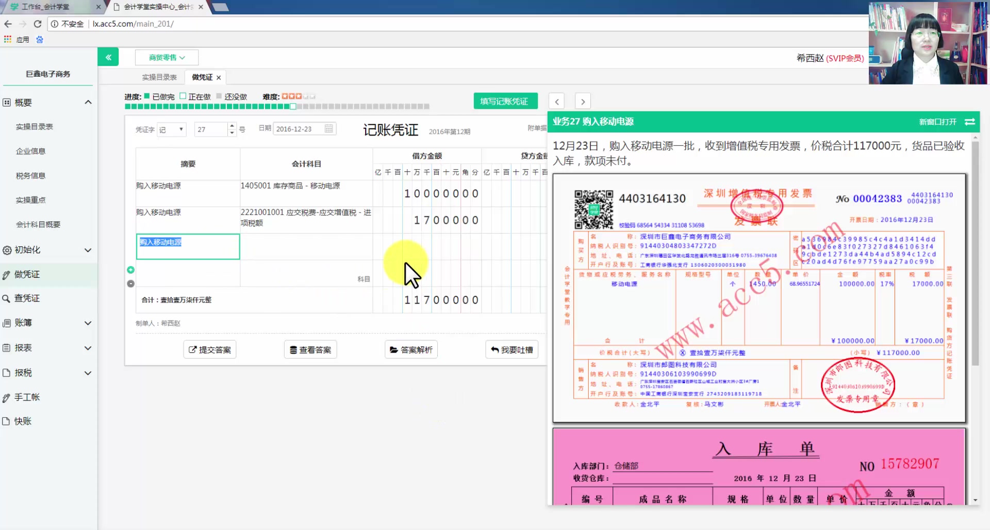Select the 快账 quick account icon
The width and height of the screenshot is (990, 530).
coord(7,421)
